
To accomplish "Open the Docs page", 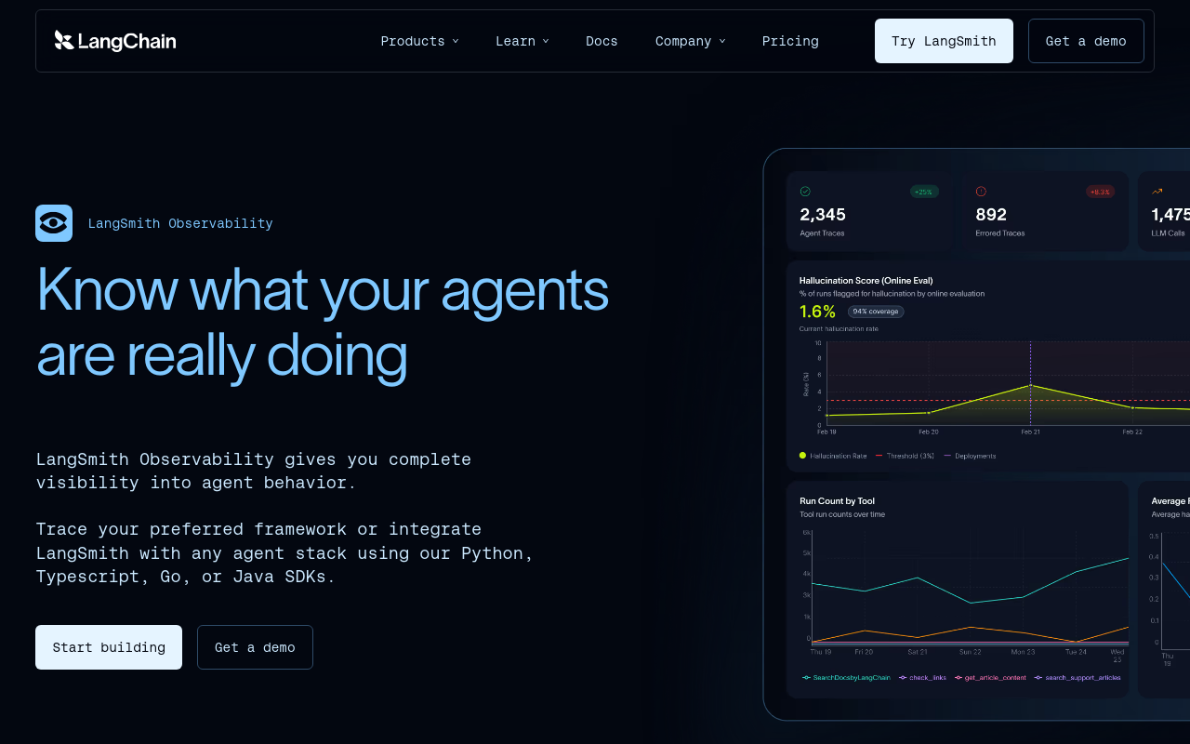I will 602,40.
